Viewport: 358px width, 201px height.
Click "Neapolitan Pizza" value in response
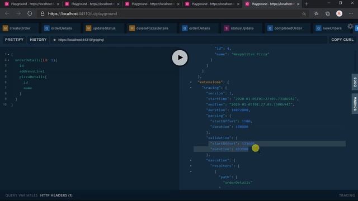pyautogui.click(x=250, y=54)
